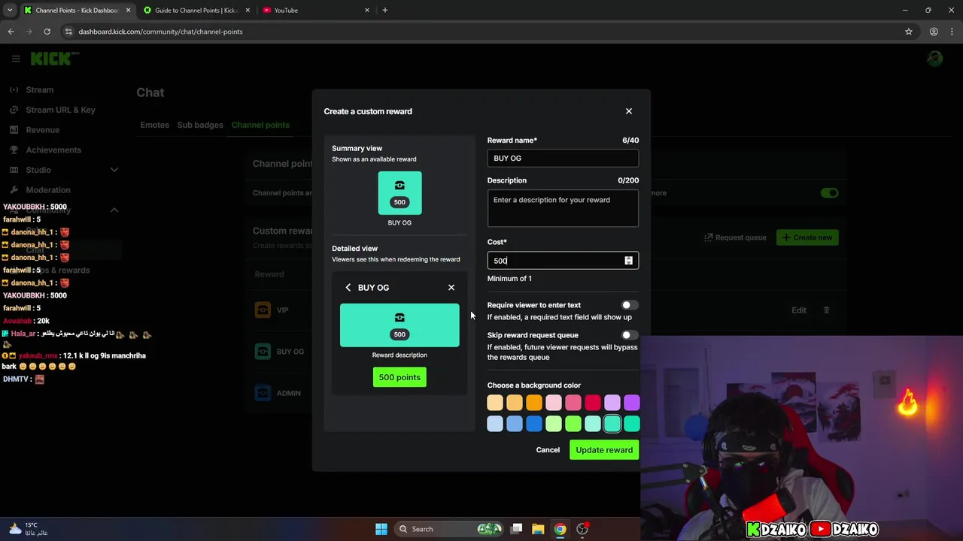Click the Update reward button
This screenshot has width=963, height=541.
604,450
